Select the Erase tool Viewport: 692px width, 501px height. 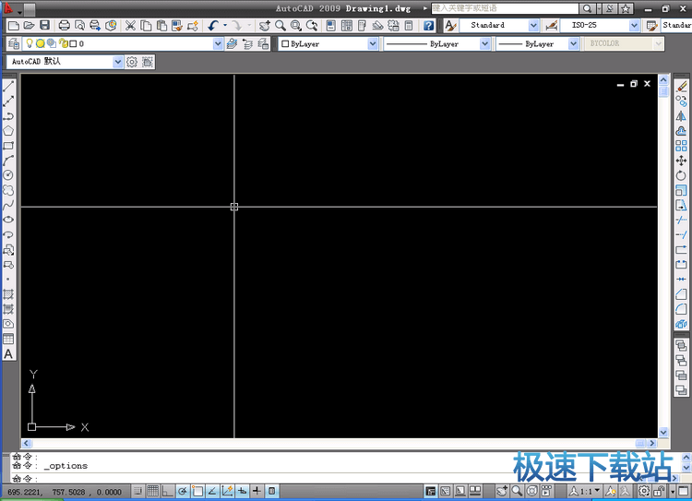coord(682,87)
